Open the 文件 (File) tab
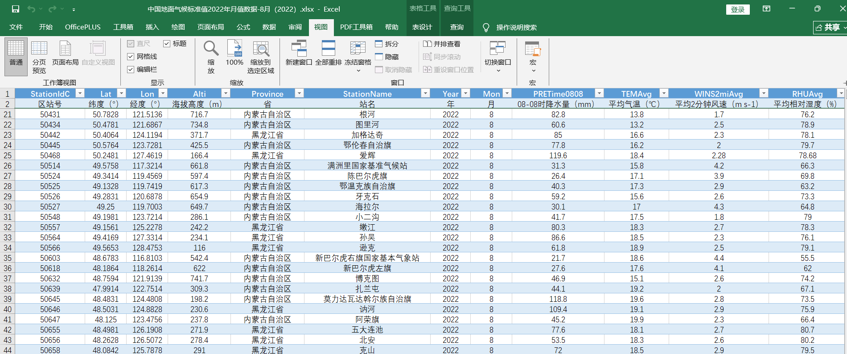 (16, 27)
